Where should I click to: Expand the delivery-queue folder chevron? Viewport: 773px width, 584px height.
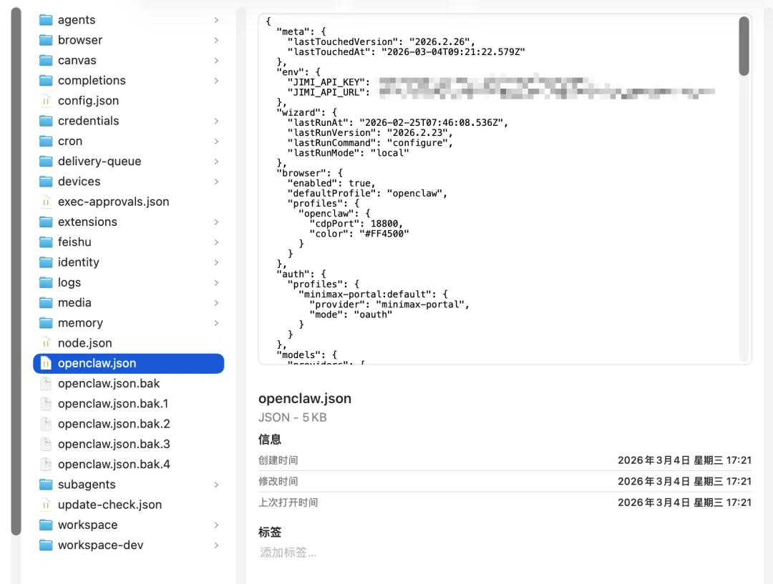216,161
